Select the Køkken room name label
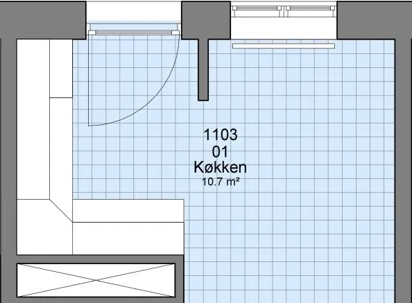Screen dimensions: 412x303 click(x=220, y=167)
